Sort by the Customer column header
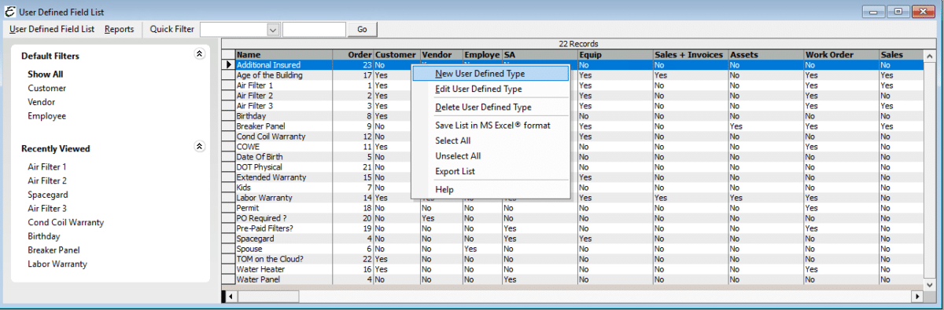Viewport: 944px width, 310px height. (x=396, y=55)
